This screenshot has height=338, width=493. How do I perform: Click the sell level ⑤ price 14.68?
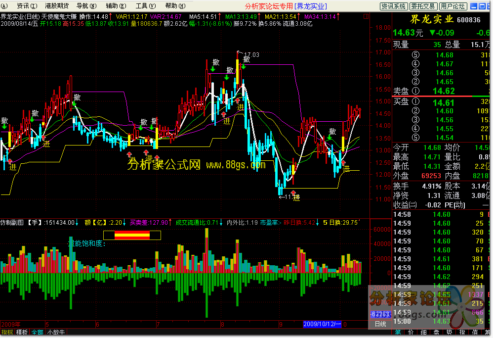point(444,55)
